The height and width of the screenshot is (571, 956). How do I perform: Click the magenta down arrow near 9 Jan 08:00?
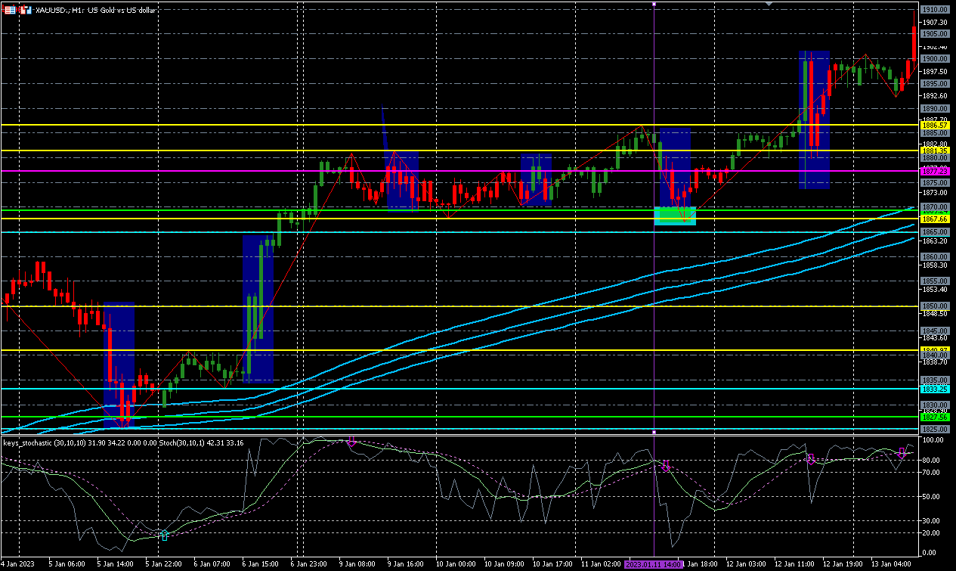[x=351, y=442]
